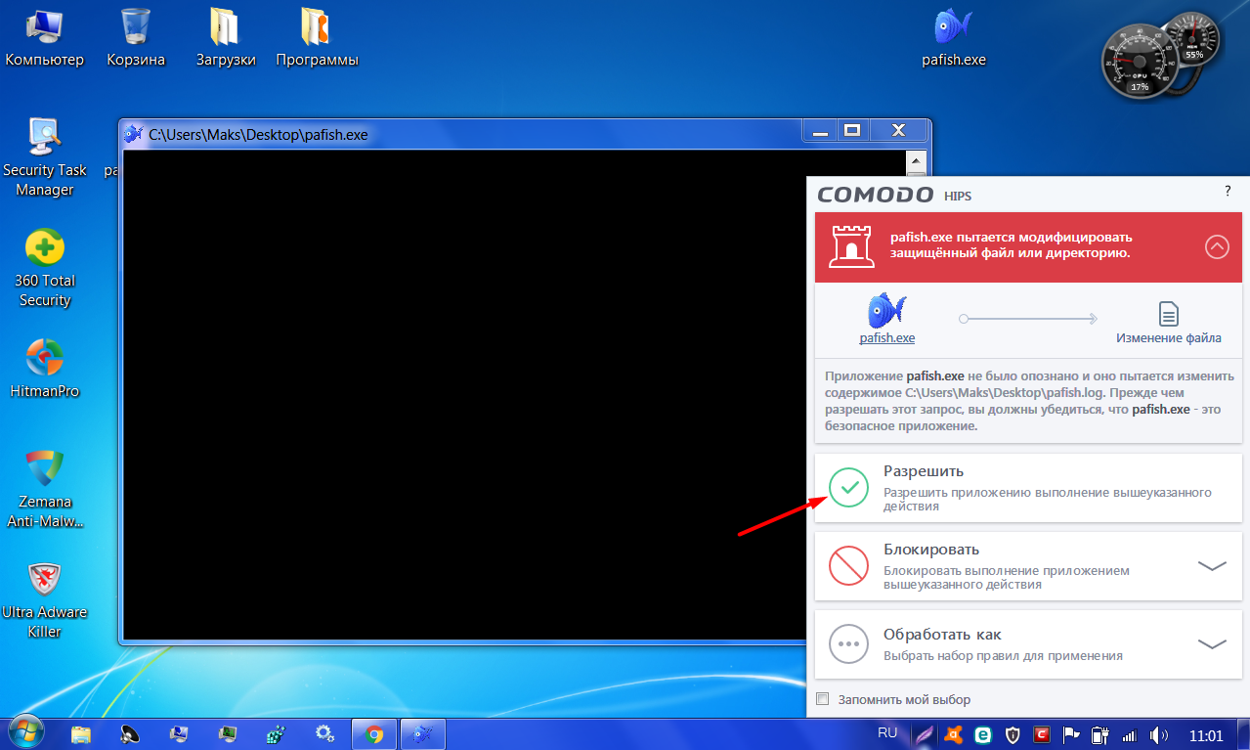The image size is (1250, 750).
Task: Minimize the pafish.exe console window
Action: point(821,130)
